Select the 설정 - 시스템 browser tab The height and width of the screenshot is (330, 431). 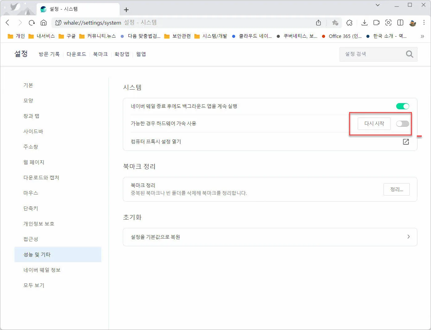point(78,9)
